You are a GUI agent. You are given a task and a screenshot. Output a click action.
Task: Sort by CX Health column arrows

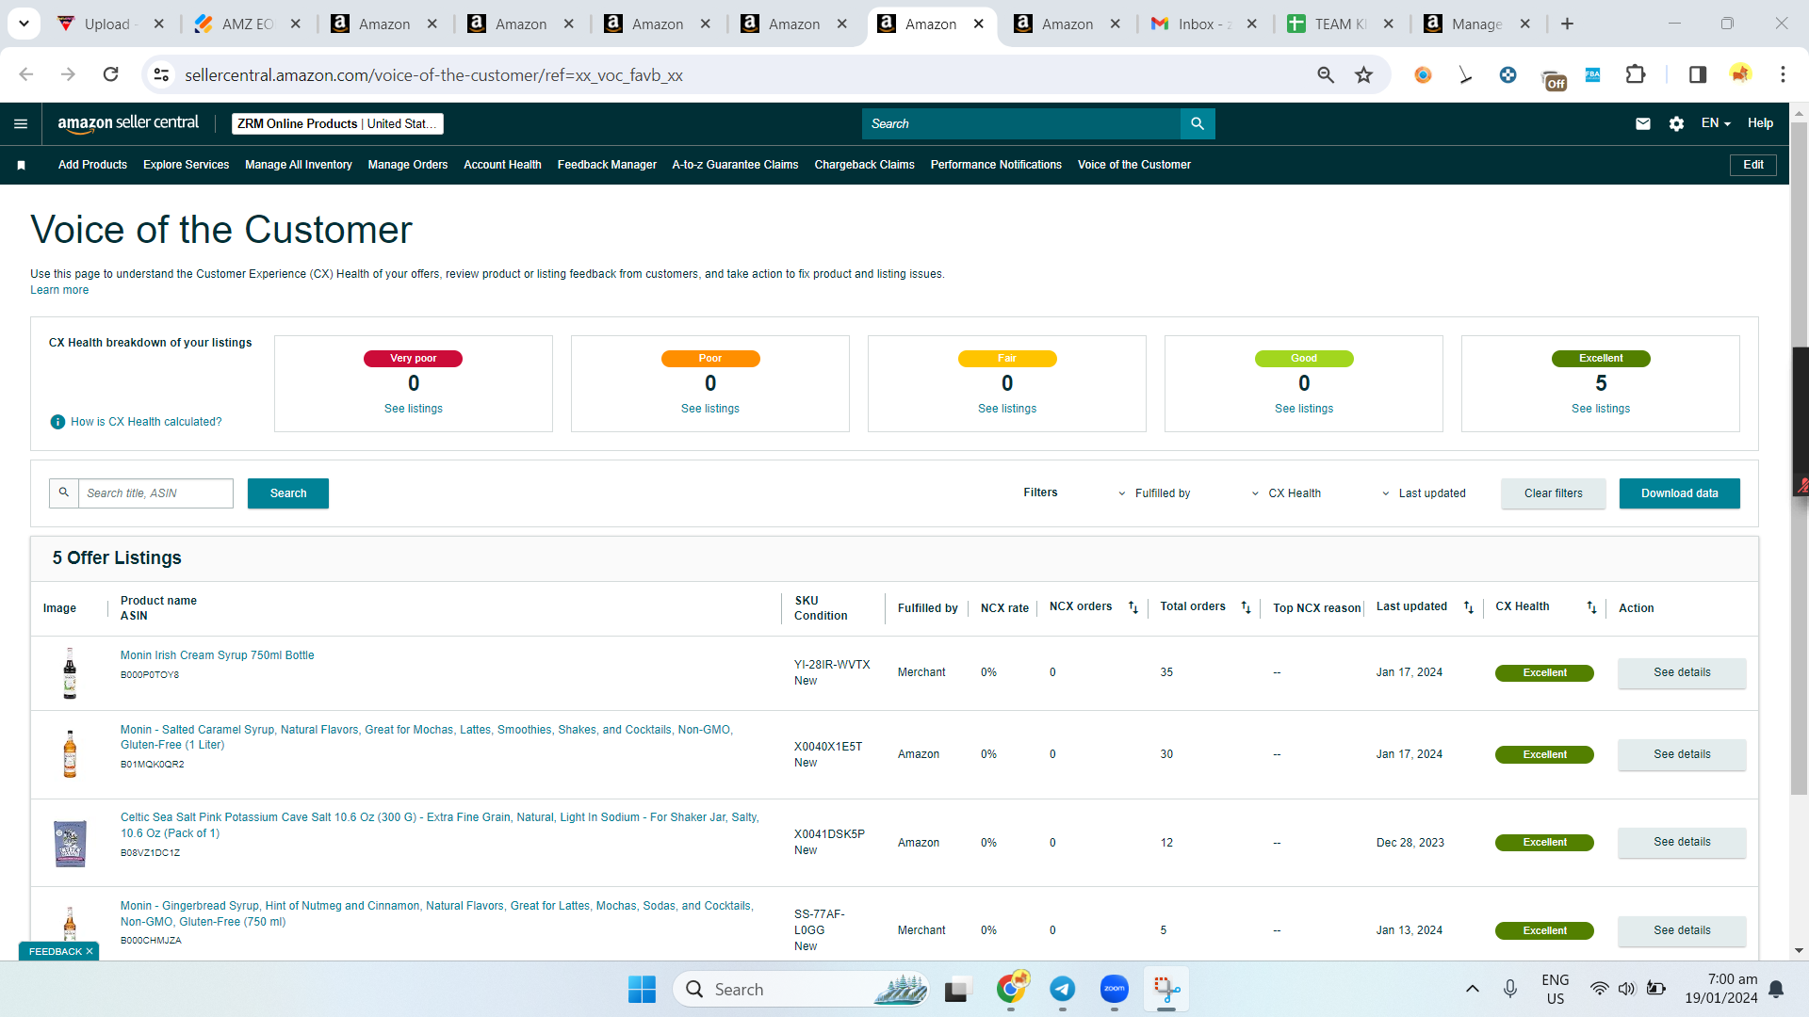pyautogui.click(x=1591, y=607)
